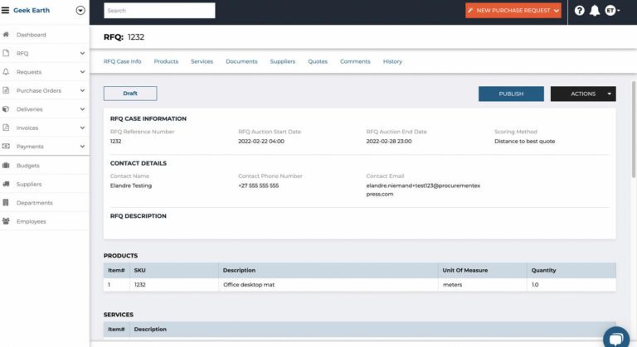The image size is (637, 347).
Task: Click the Budgets briefcase icon
Action: coord(6,166)
